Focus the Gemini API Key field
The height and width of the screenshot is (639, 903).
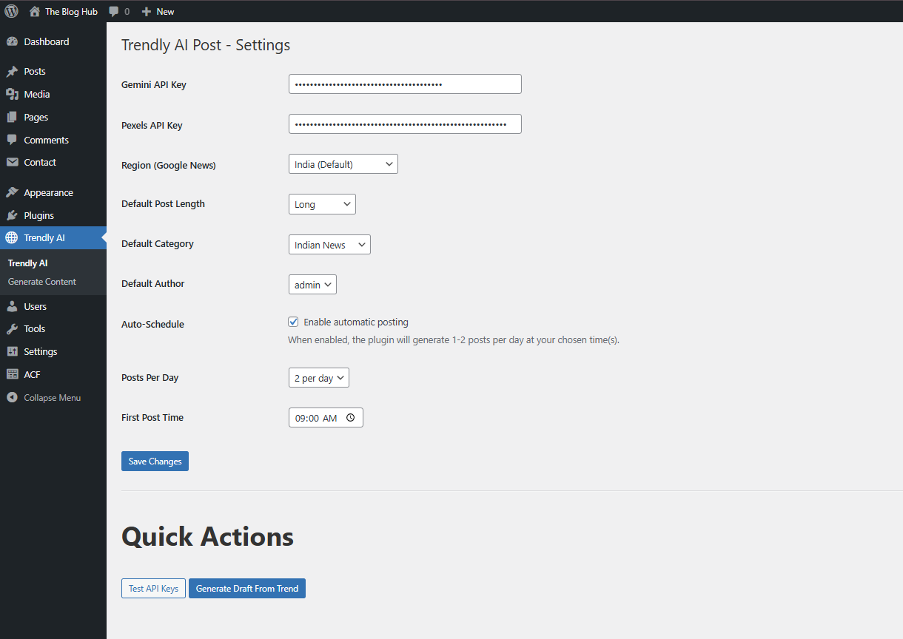[x=405, y=84]
